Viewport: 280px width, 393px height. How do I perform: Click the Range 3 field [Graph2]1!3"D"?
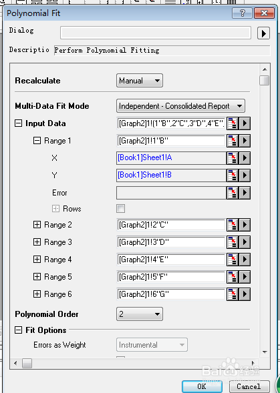(x=171, y=242)
